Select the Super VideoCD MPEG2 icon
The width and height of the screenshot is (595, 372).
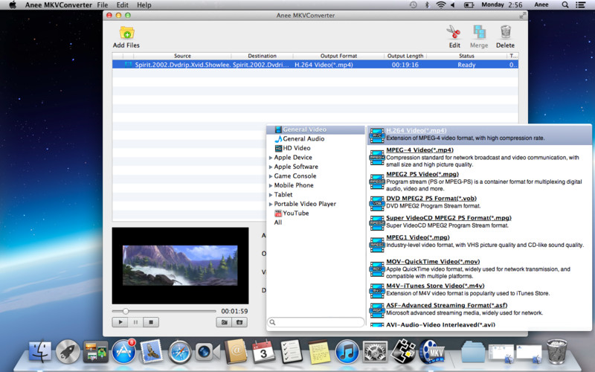377,222
